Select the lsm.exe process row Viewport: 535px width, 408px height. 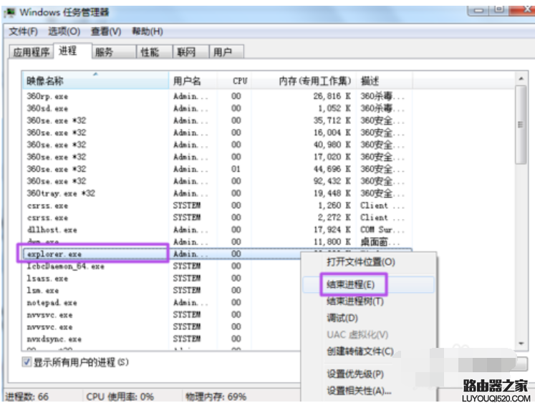pyautogui.click(x=162, y=291)
